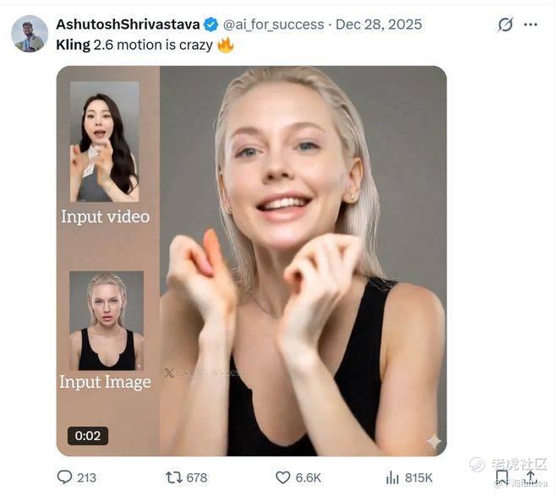Open the @ai_for_success handle link
Viewport: 558px width, 496px height.
pos(273,25)
